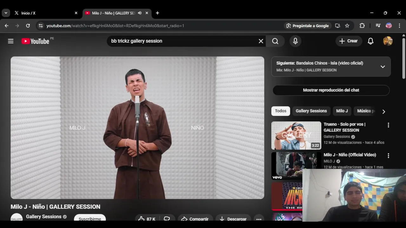Viewport: 406px width, 228px height.
Task: Click the magnifying glass search button
Action: [275, 41]
